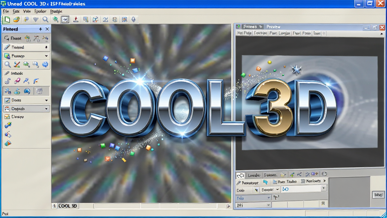Select the COOL 3D document tab
This screenshot has width=387, height=218.
pos(67,206)
